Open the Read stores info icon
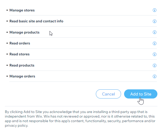This screenshot has height=131, width=164. (x=155, y=54)
